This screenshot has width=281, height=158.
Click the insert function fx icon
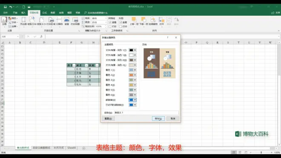pos(41,36)
